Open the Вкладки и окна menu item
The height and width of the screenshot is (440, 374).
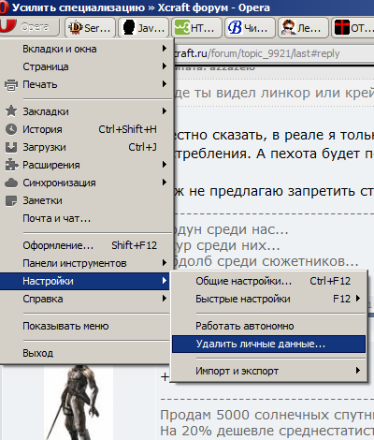86,49
